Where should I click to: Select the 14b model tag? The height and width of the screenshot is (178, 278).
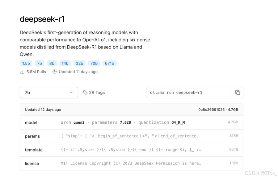(65, 63)
